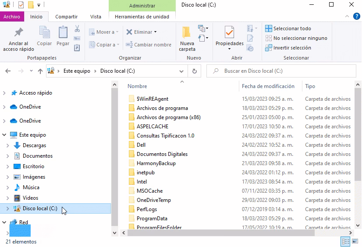362x247 pixels.
Task: Collapse the ribbon with the chevron
Action: pyautogui.click(x=347, y=16)
